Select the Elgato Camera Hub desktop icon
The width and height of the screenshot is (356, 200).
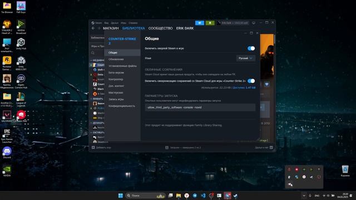21,82
